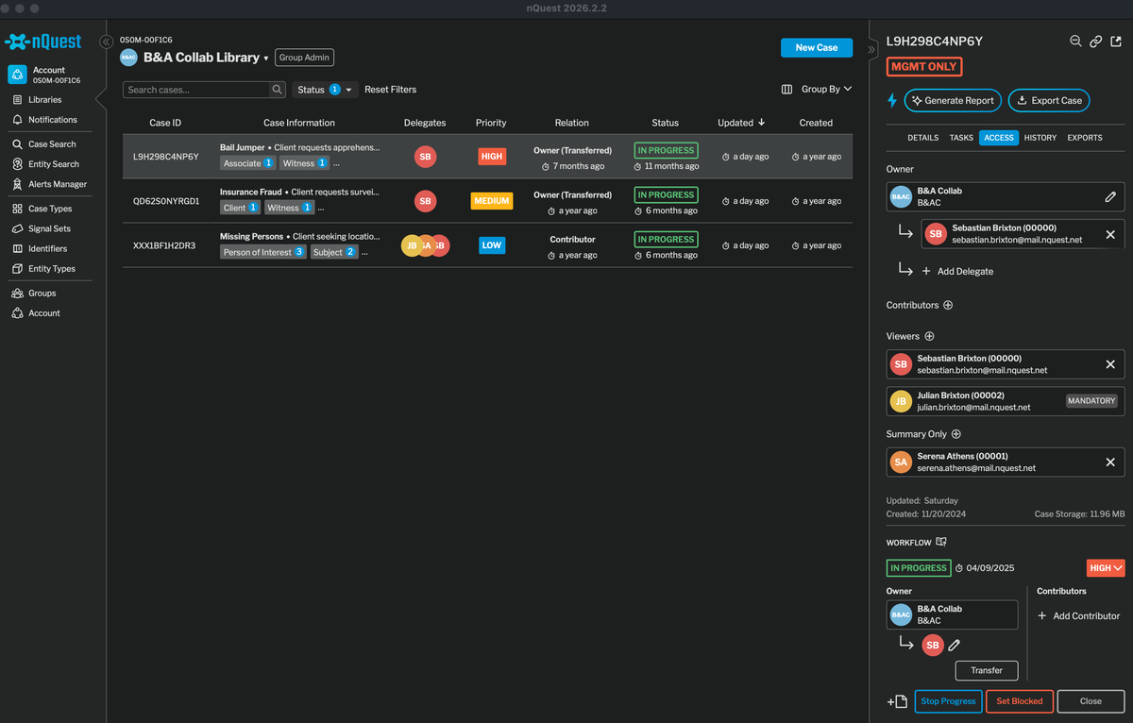The image size is (1133, 723).
Task: Click the search cases input field
Action: 196,89
